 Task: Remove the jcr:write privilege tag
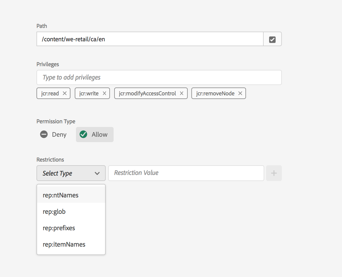[104, 94]
